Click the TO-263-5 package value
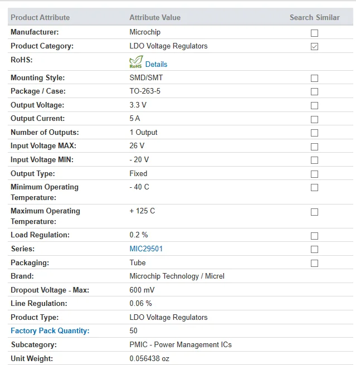Screen dimensions: 356x365 click(145, 91)
